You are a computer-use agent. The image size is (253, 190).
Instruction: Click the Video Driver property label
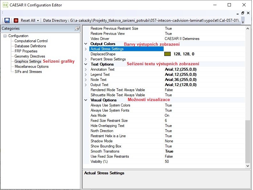click(x=100, y=39)
